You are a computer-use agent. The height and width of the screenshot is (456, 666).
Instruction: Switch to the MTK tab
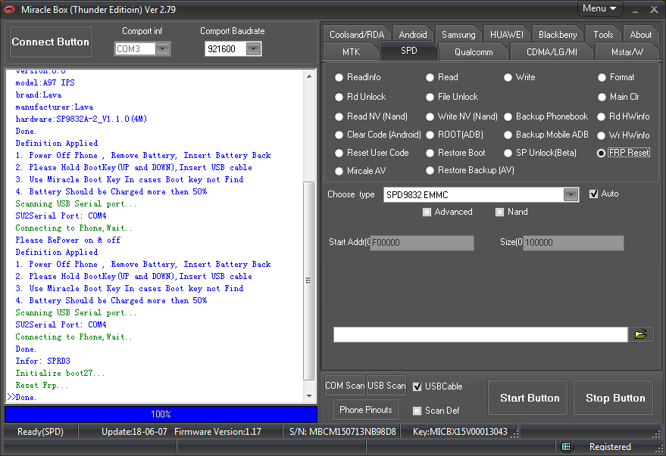(352, 51)
